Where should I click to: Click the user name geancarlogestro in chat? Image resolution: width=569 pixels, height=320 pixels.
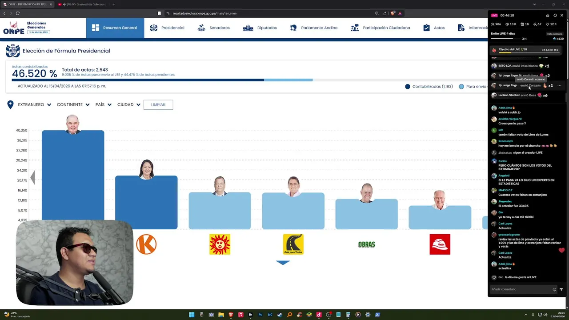(x=509, y=235)
